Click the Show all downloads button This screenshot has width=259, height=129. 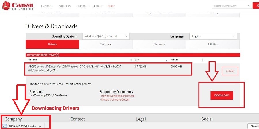pyautogui.click(x=253, y=126)
